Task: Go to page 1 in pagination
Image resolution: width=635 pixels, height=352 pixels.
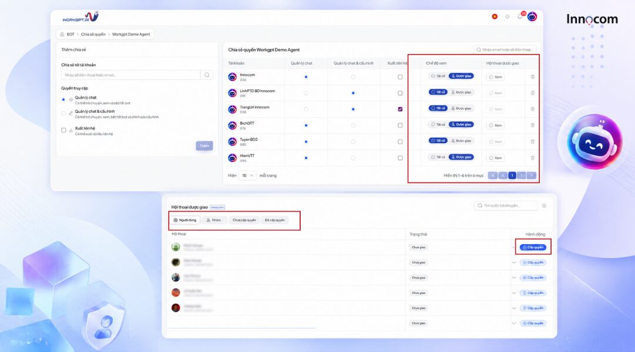Action: (512, 175)
